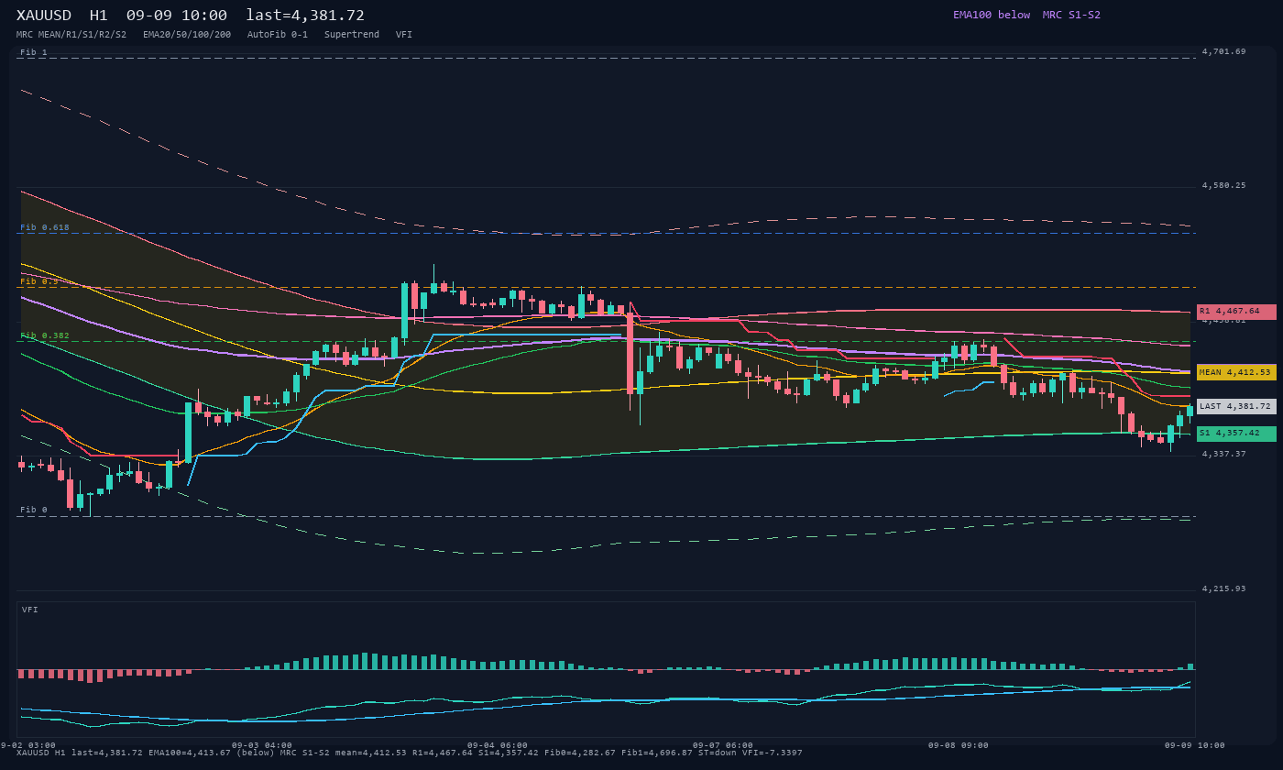Viewport: 1283px width, 770px height.
Task: Click the 4,701.69 price axis value
Action: tap(1224, 51)
